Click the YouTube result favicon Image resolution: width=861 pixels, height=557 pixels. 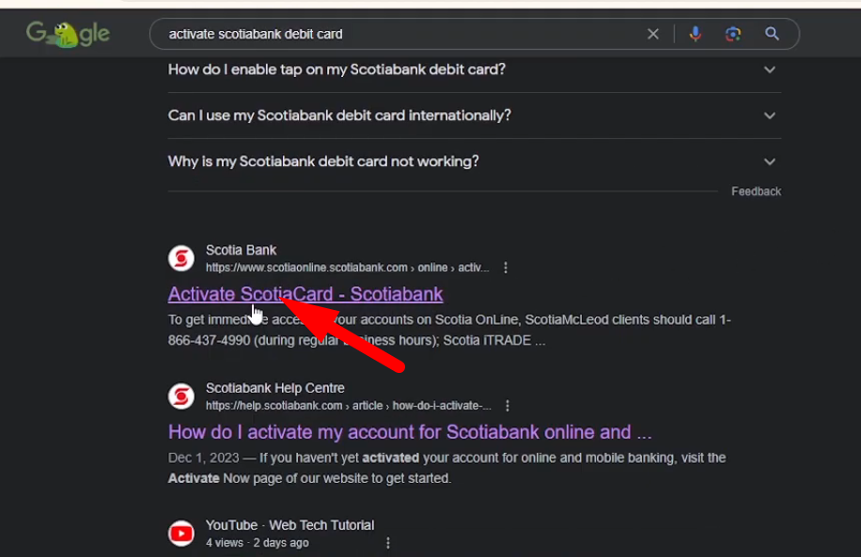181,534
